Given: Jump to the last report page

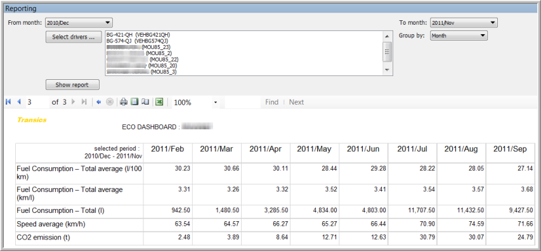Looking at the screenshot, I should (x=84, y=102).
